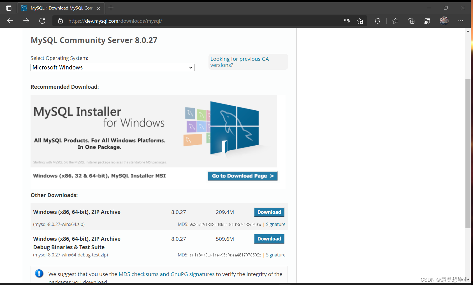The image size is (473, 285).
Task: Navigate back using the back arrow
Action: pos(10,21)
